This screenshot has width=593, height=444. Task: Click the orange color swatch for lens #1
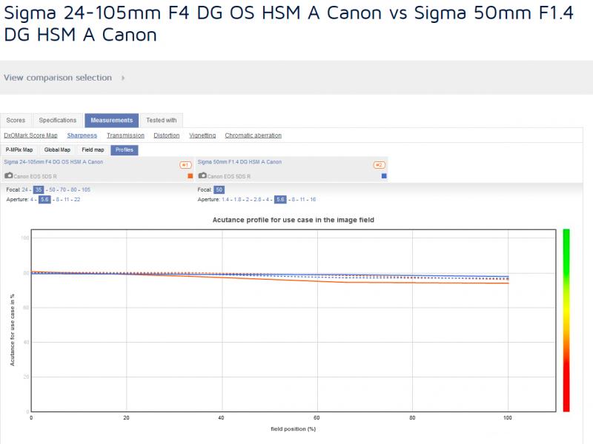coord(191,176)
